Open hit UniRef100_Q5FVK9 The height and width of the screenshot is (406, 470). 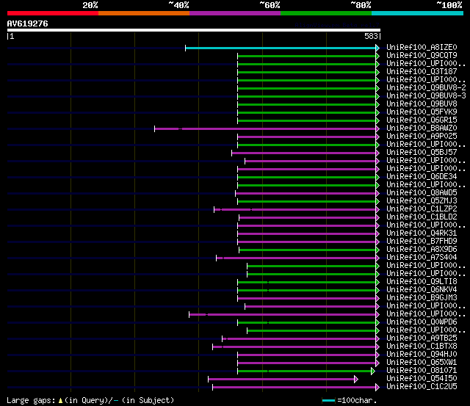pyautogui.click(x=422, y=112)
